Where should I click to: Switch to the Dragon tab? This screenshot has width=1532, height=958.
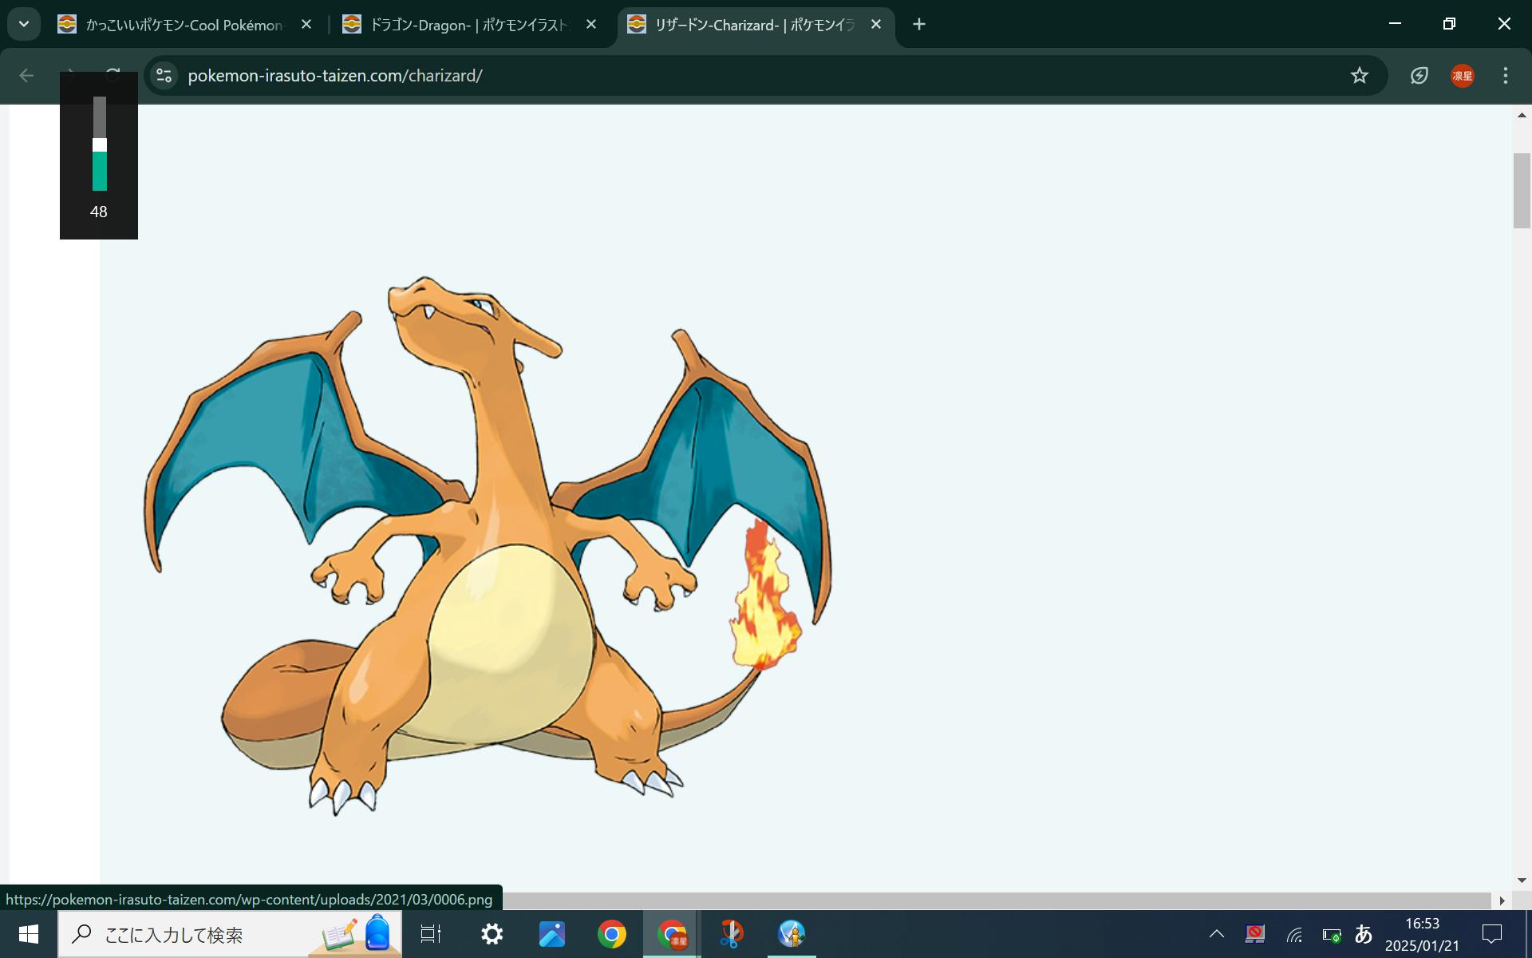tap(467, 25)
